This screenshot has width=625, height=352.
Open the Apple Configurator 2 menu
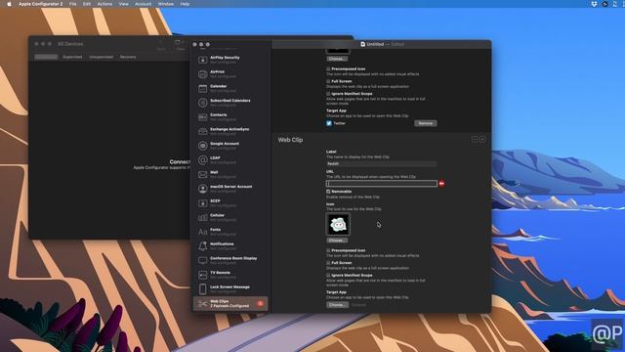pos(41,4)
